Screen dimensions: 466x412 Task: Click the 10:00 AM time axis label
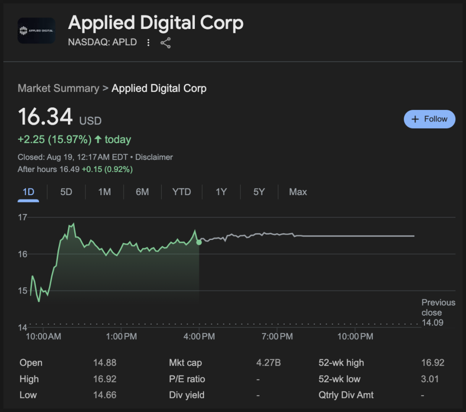point(43,336)
